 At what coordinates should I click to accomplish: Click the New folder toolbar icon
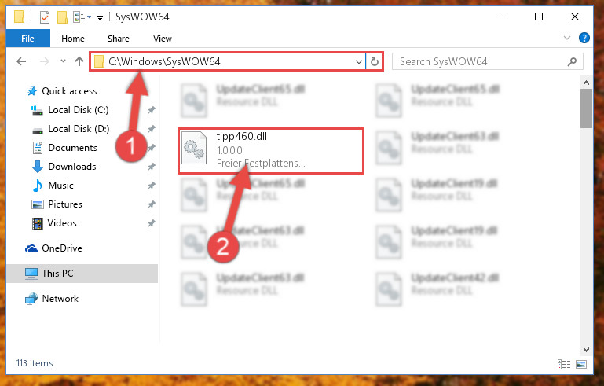click(x=62, y=17)
